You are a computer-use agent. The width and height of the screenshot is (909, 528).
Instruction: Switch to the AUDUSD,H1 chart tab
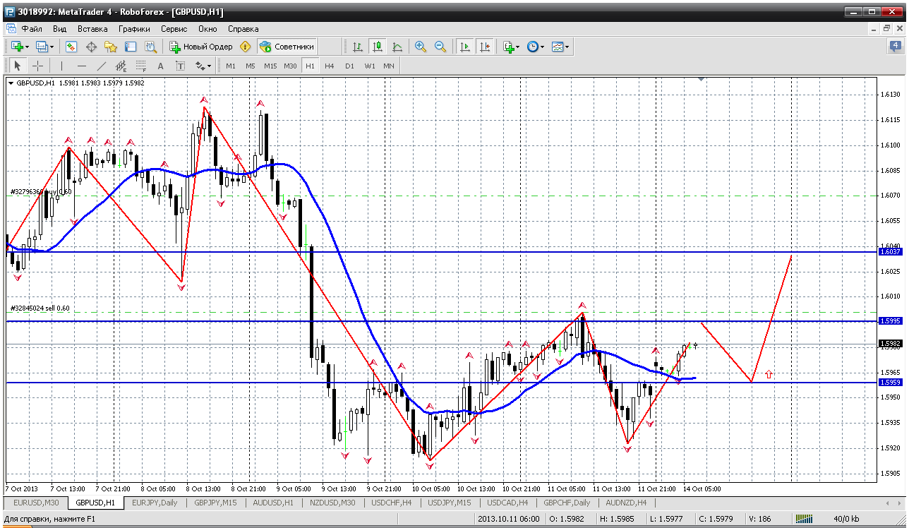pos(273,503)
